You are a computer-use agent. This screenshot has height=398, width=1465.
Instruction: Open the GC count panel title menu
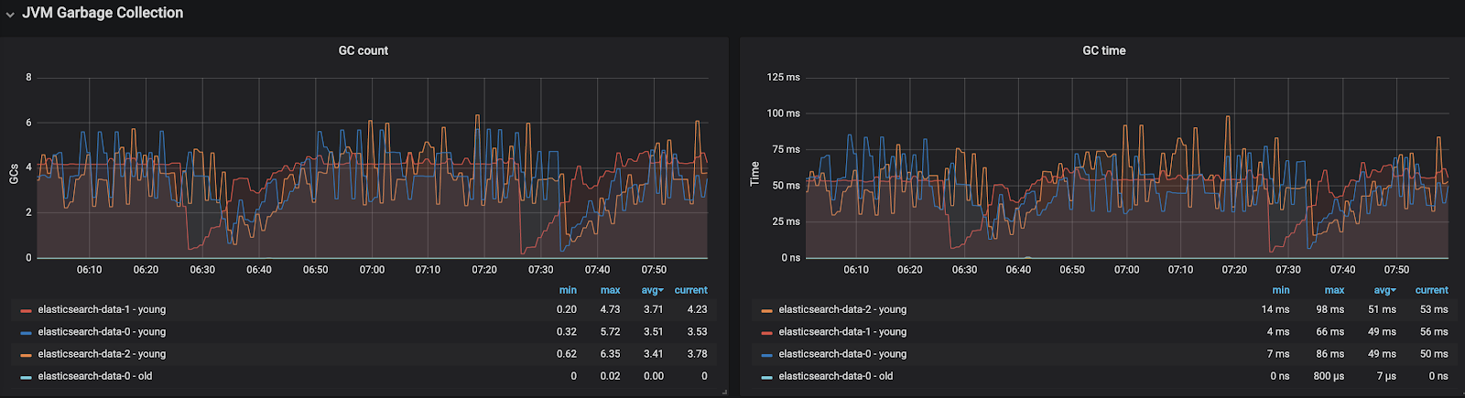[364, 50]
